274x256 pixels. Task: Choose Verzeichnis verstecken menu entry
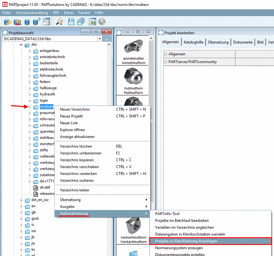coord(103,173)
